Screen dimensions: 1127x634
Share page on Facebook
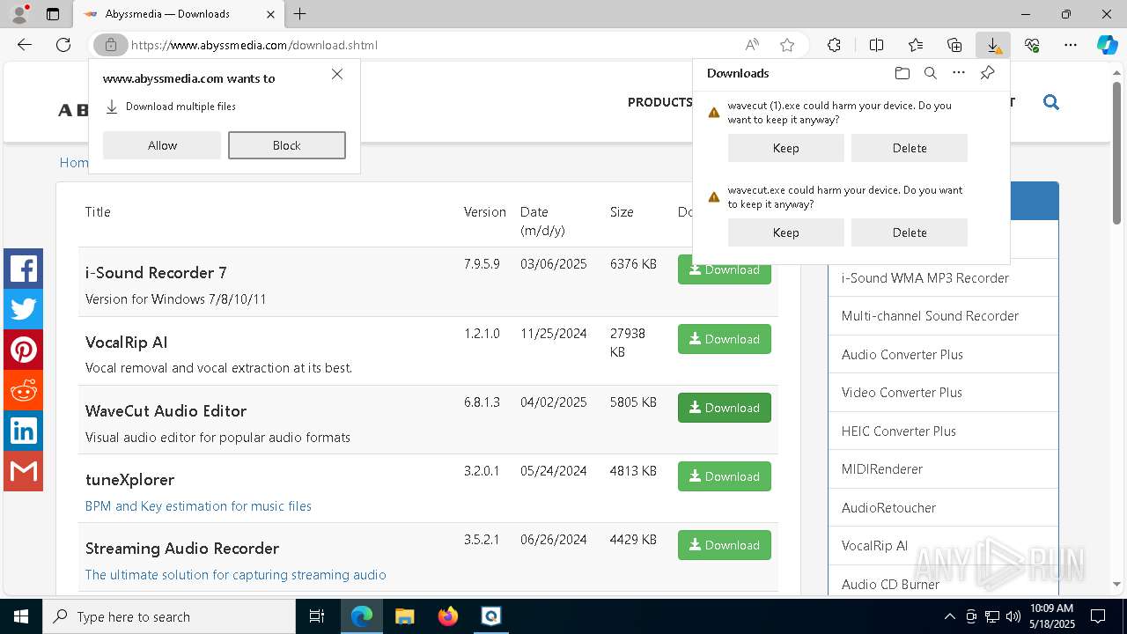(23, 269)
